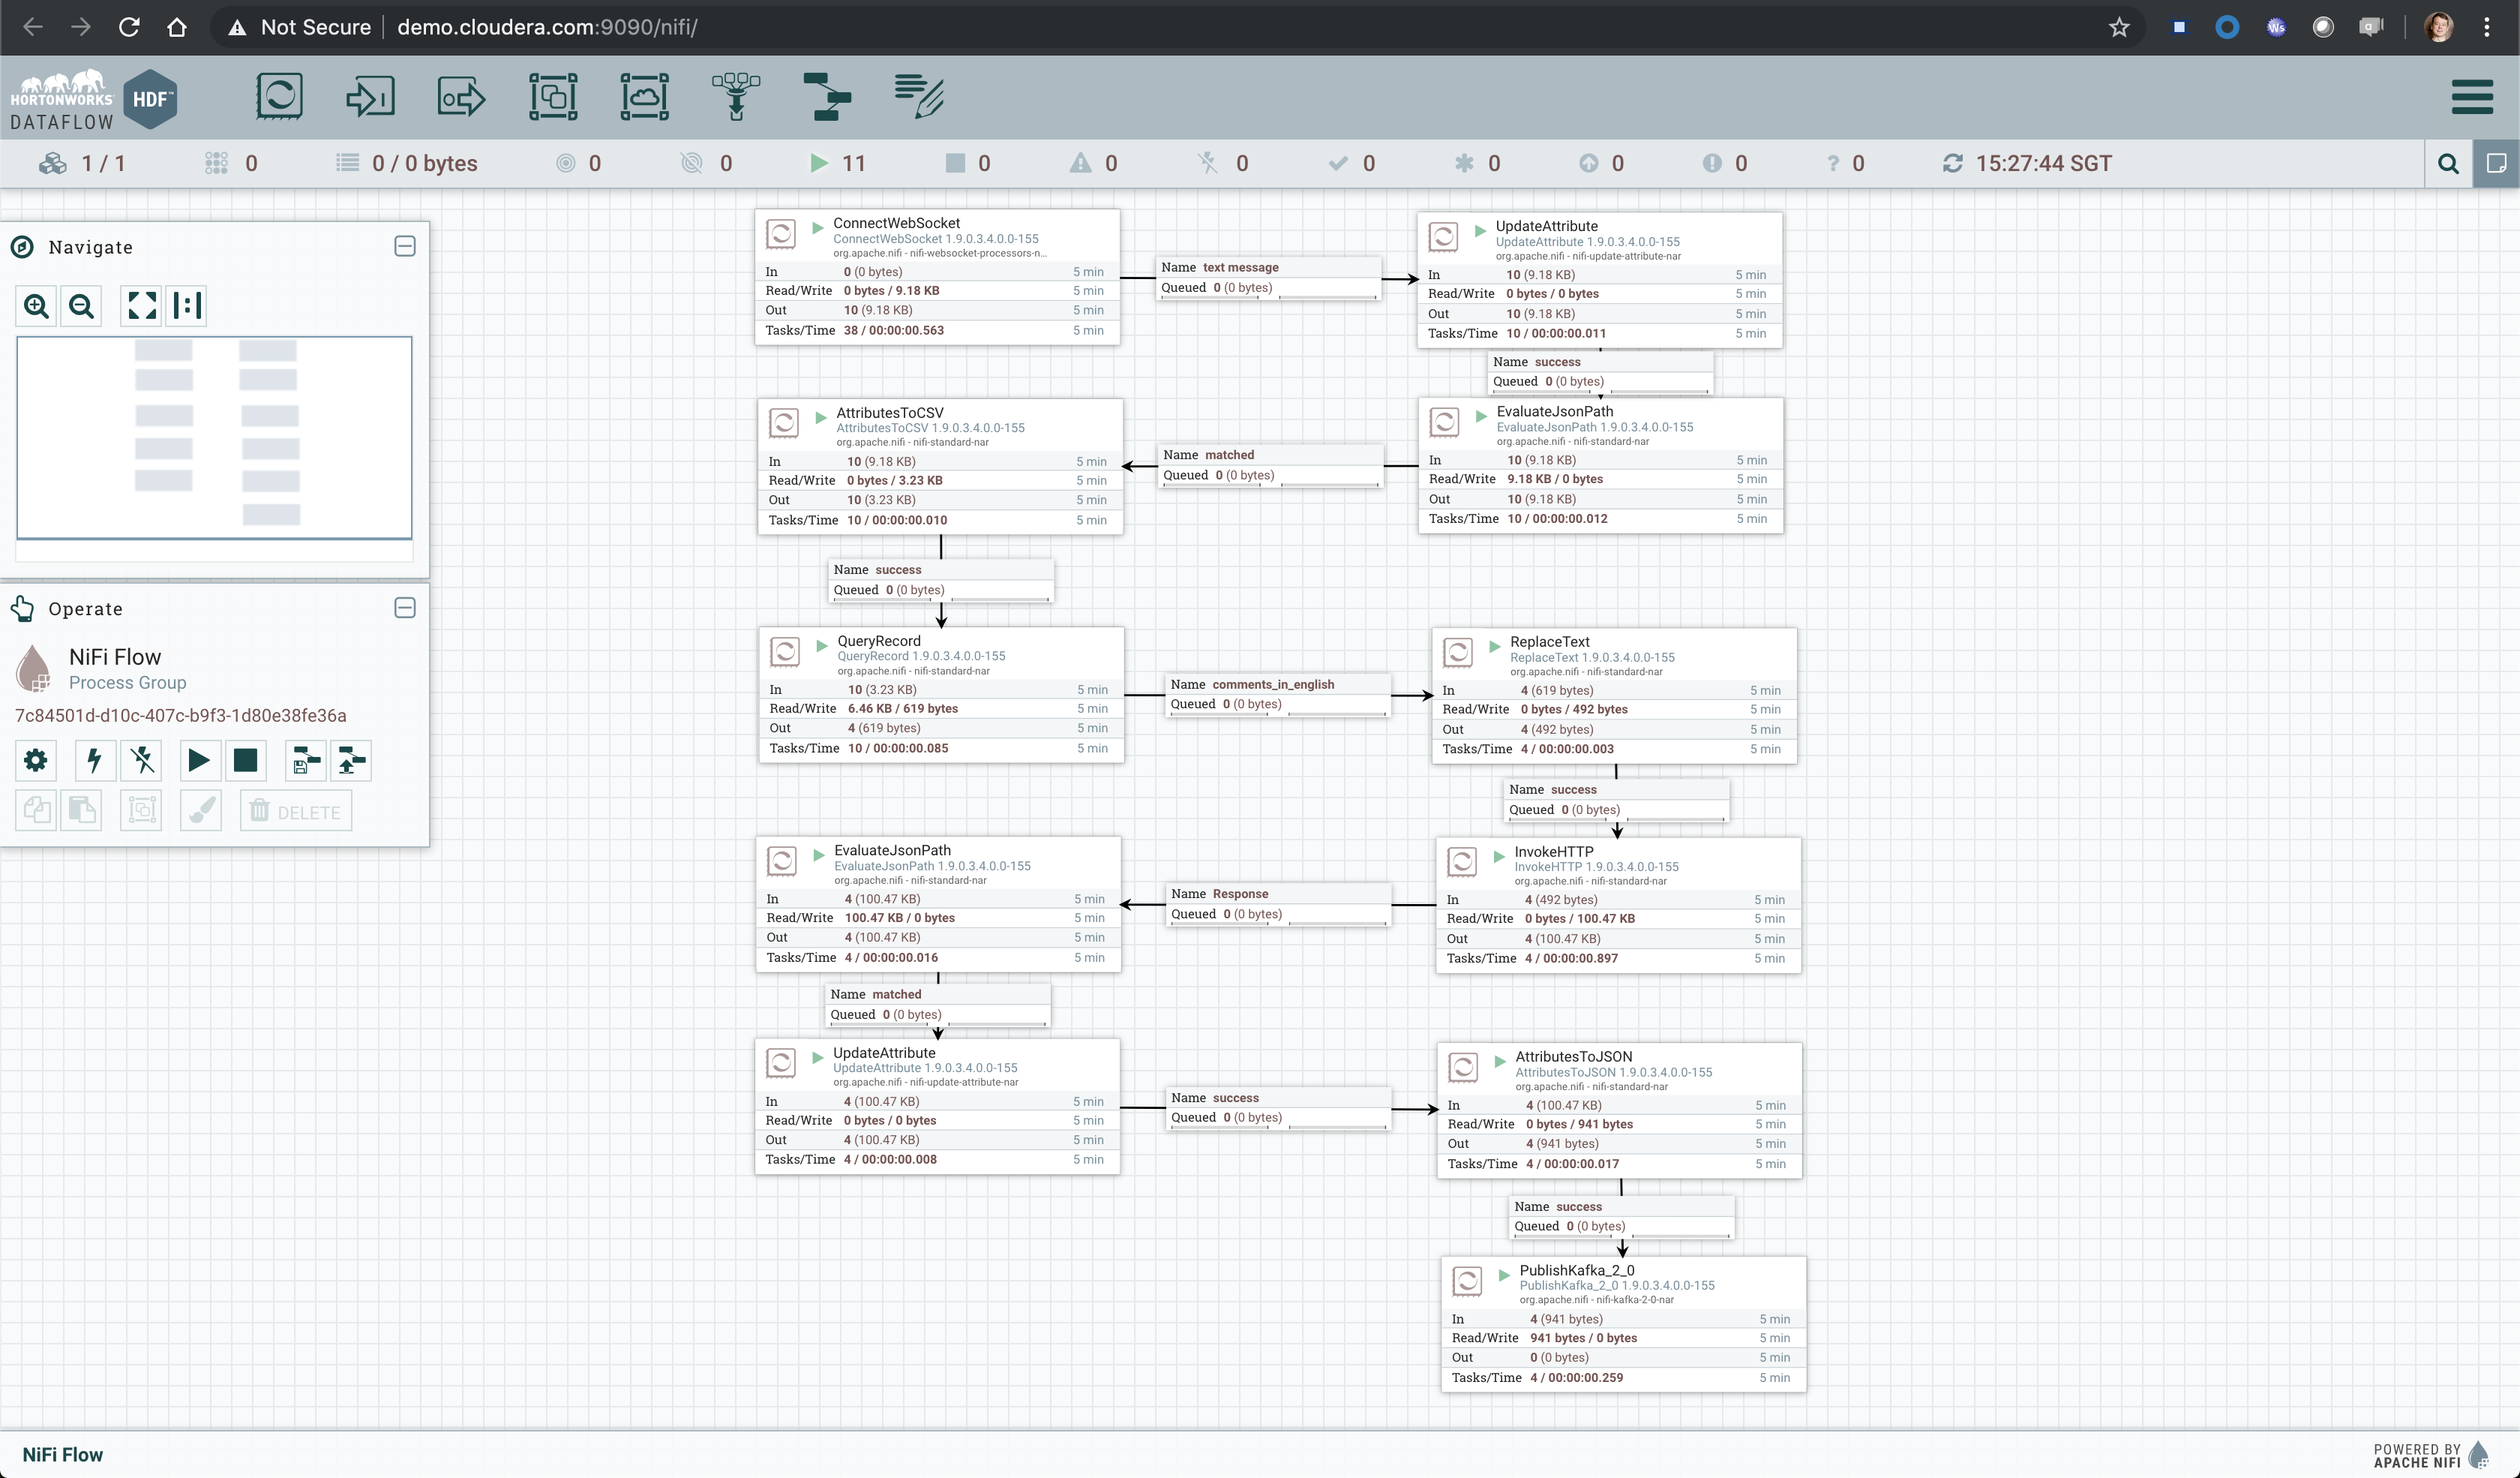Click the NiFi Flow breadcrumb link
The width and height of the screenshot is (2520, 1478).
click(x=62, y=1454)
